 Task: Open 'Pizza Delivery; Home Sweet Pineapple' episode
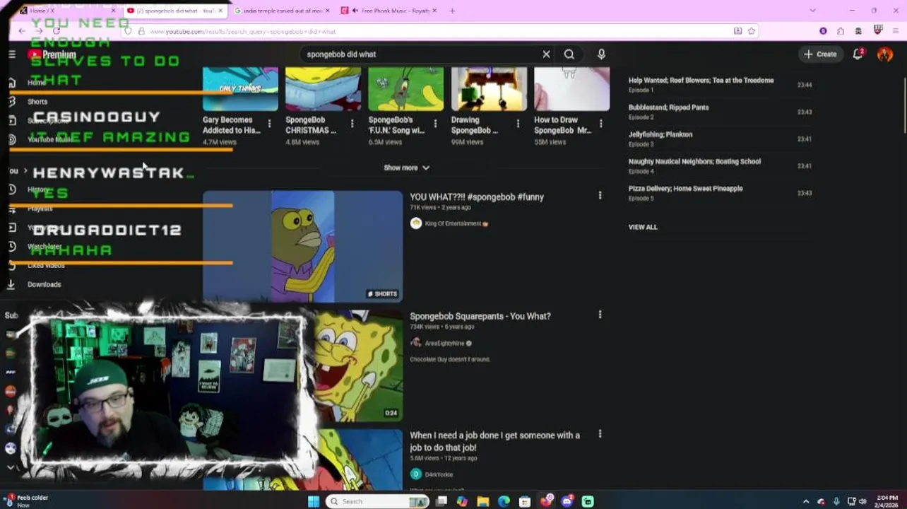(x=685, y=189)
